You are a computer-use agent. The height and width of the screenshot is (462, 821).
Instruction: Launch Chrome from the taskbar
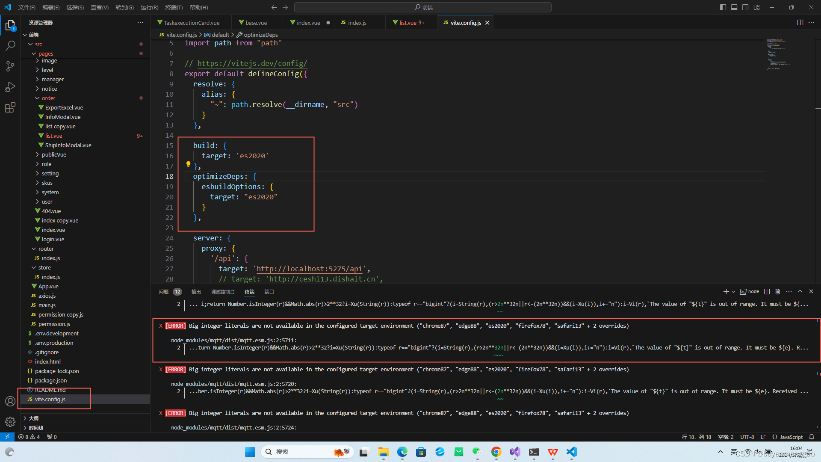click(496, 451)
